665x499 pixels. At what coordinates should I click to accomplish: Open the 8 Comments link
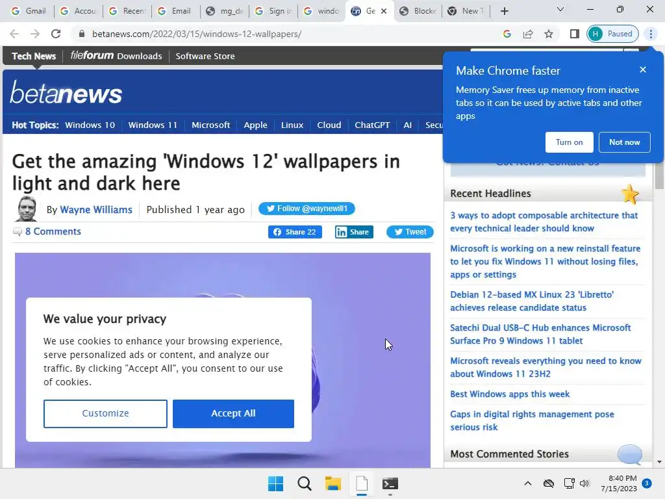pos(53,231)
